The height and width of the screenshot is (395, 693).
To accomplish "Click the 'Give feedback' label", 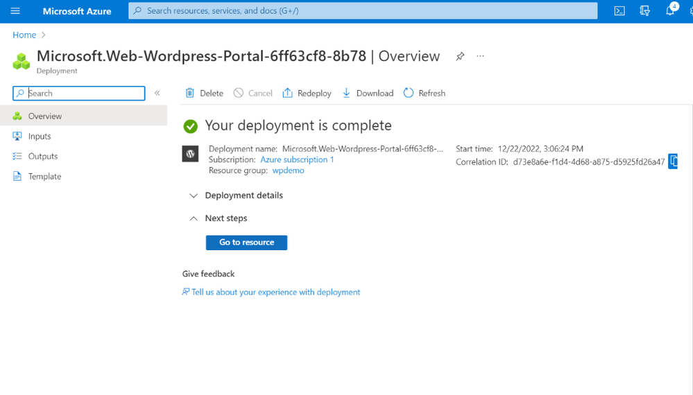I will point(209,274).
